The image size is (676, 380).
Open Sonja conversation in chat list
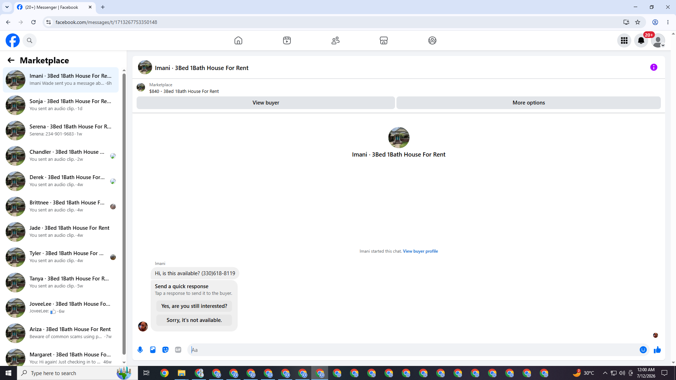pos(61,105)
